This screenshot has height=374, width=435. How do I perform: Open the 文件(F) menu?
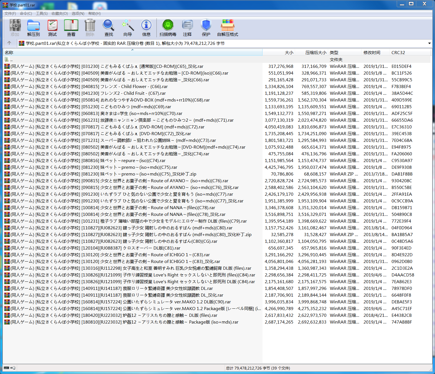click(x=10, y=13)
